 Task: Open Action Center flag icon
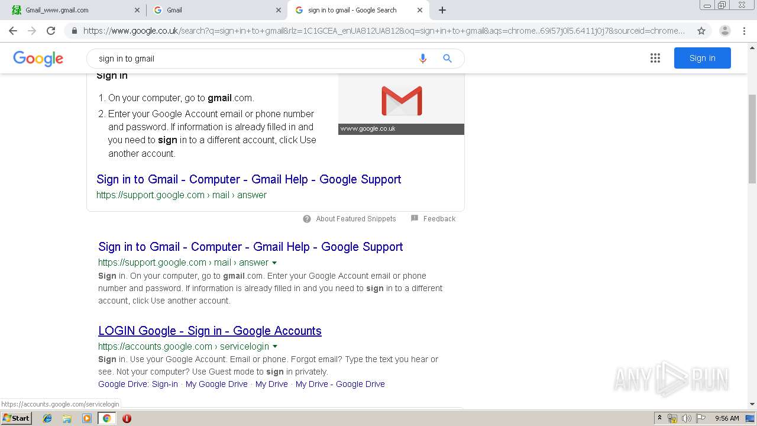pos(701,418)
